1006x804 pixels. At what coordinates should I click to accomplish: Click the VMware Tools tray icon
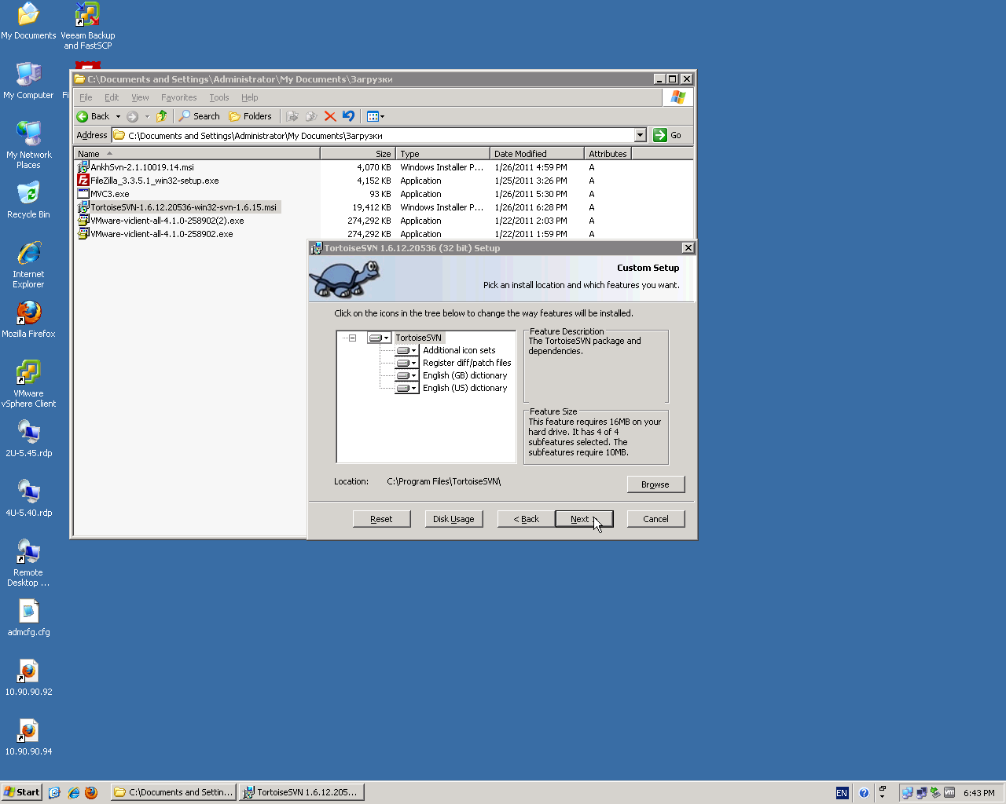coord(949,793)
